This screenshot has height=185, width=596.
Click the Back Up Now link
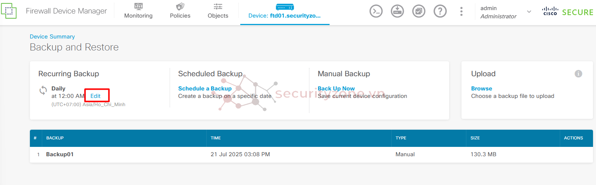[x=336, y=89]
